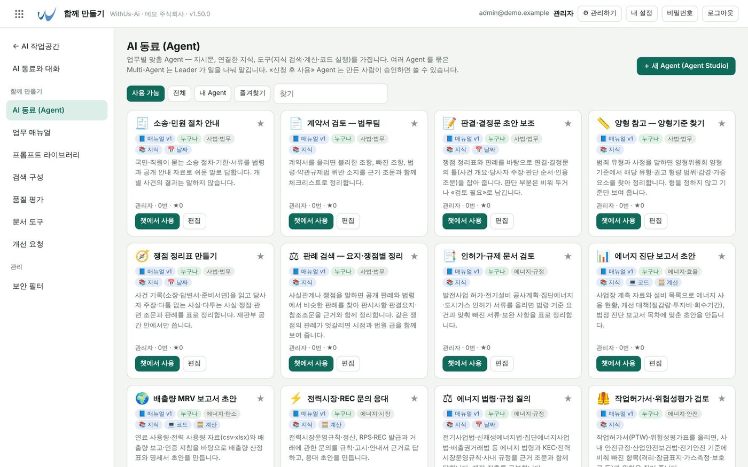Click the 에너지 법령·규정 질의 scales icon
748x467 pixels.
pyautogui.click(x=448, y=398)
